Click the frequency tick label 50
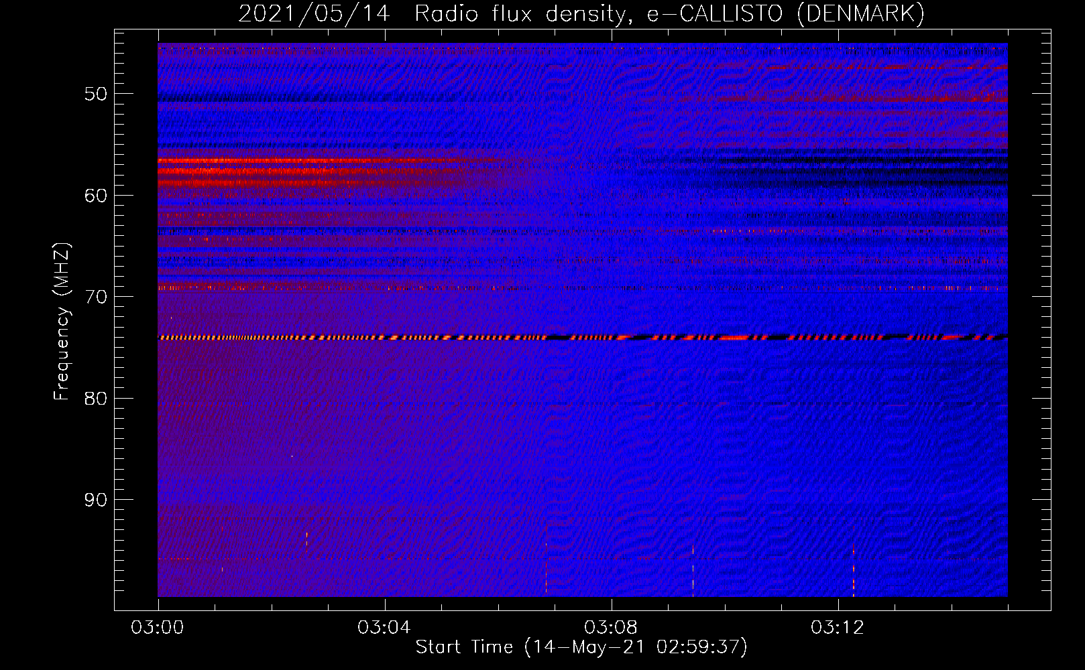Viewport: 1085px width, 670px height. coord(96,94)
